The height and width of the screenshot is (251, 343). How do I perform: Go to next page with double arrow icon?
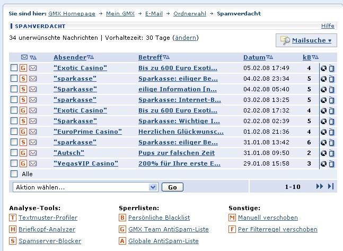(x=320, y=186)
